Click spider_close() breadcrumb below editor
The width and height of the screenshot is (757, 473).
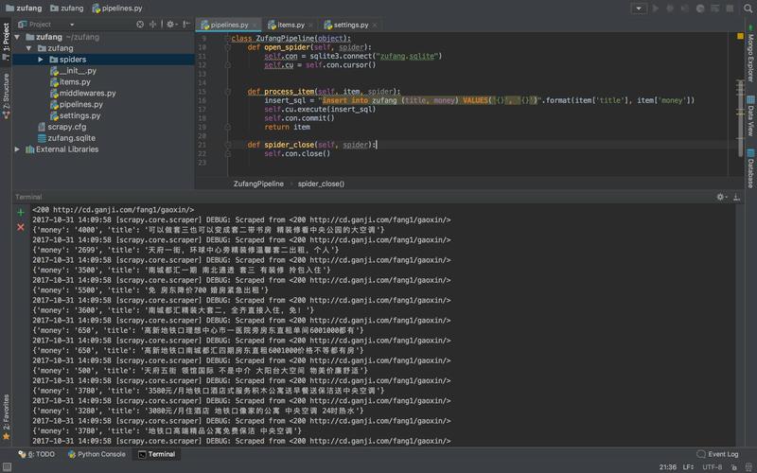click(321, 184)
